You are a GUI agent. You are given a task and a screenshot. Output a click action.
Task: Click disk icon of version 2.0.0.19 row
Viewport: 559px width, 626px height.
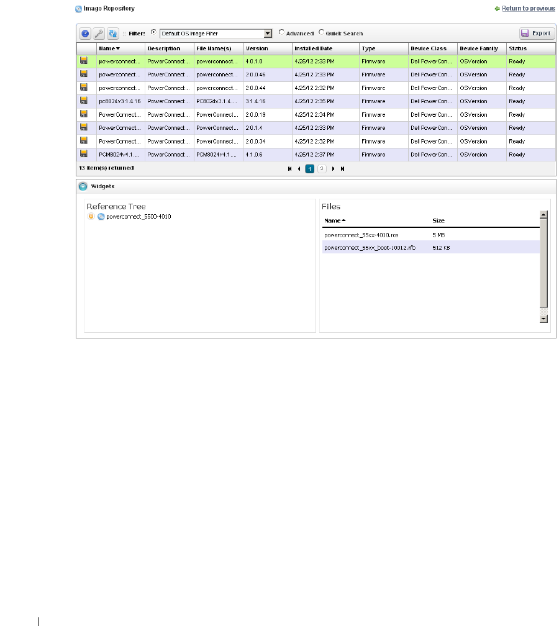84,114
